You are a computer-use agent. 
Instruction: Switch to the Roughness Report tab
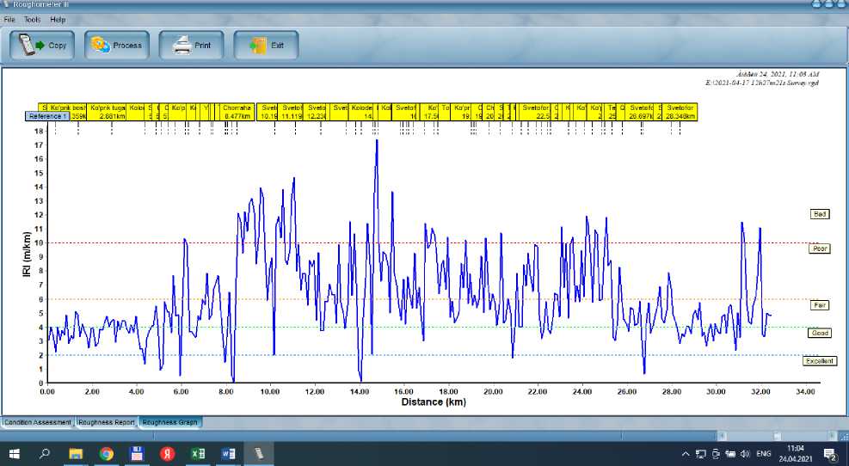[x=107, y=422]
